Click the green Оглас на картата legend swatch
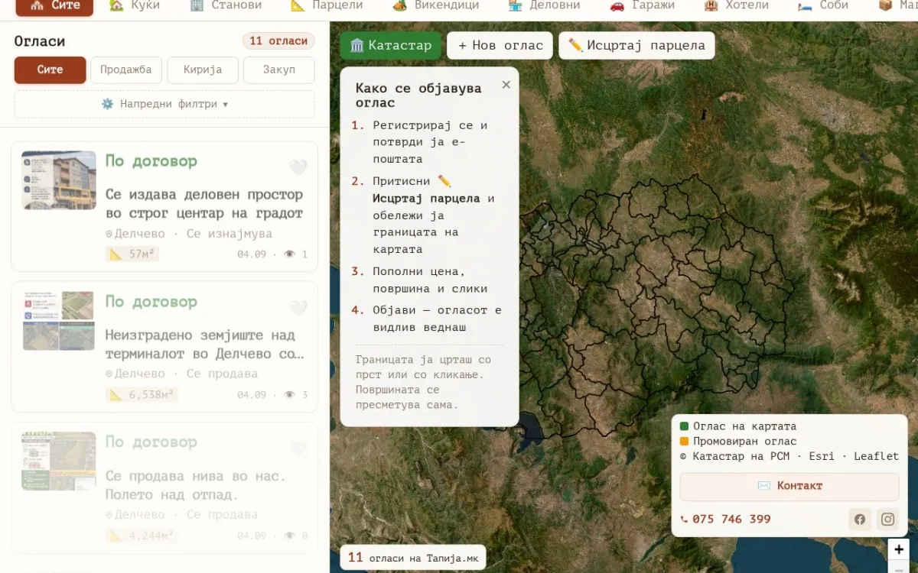918x573 pixels. [x=684, y=426]
